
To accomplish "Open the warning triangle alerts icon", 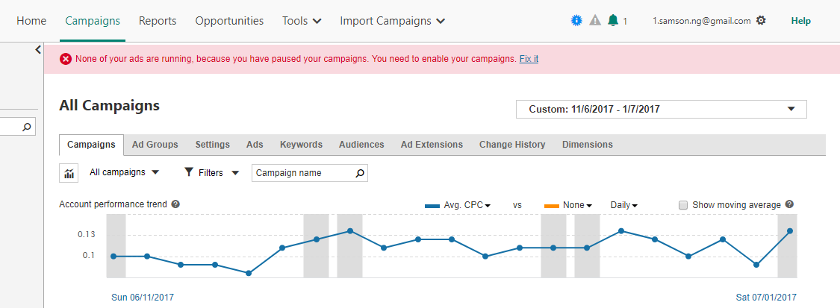I will pos(595,21).
